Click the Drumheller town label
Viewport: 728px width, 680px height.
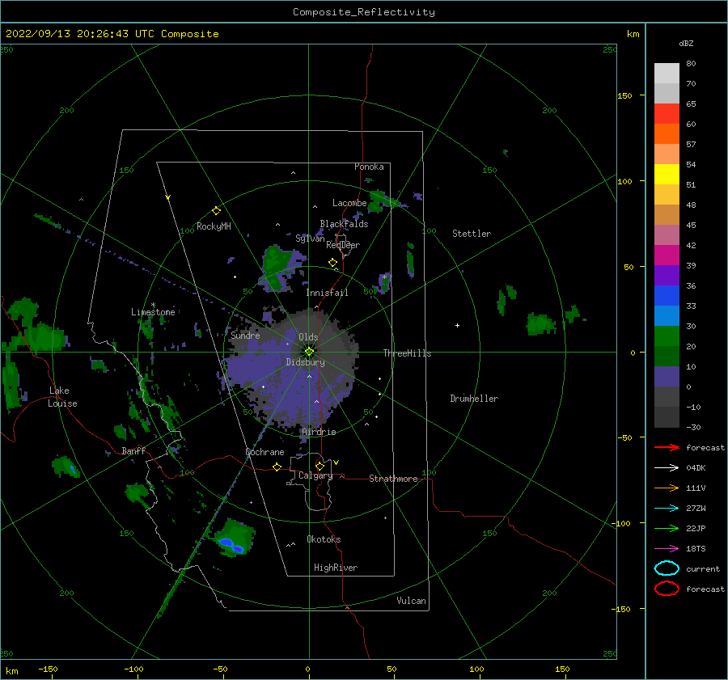coord(474,399)
